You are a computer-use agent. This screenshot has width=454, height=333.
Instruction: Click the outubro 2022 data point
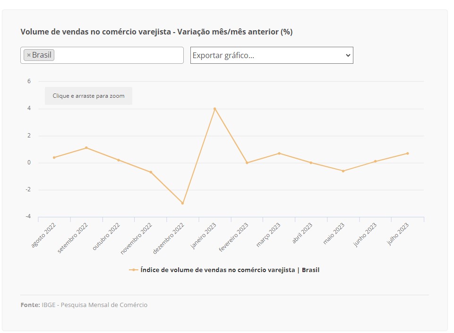pyautogui.click(x=118, y=160)
